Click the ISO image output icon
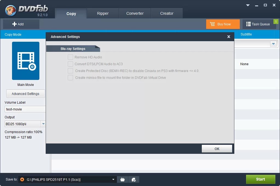Viewport: 280px width, 186px height. point(133,179)
